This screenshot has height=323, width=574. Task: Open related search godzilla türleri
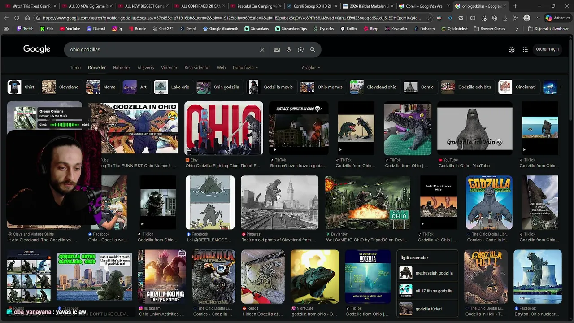click(427, 309)
